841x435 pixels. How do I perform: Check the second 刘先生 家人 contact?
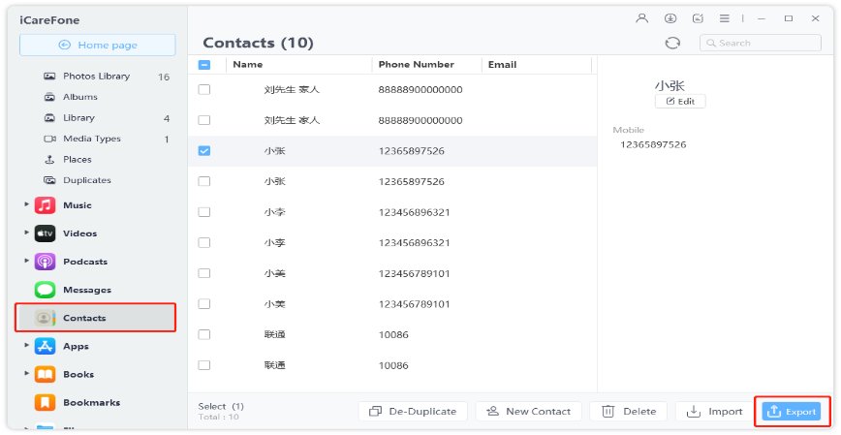tap(204, 120)
